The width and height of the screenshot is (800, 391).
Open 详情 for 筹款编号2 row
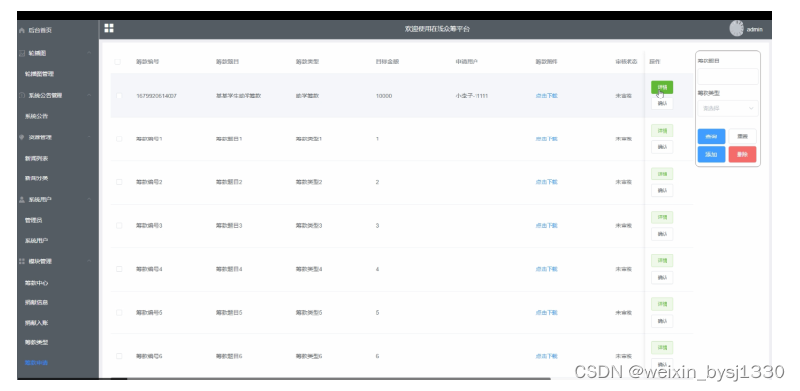coord(663,175)
